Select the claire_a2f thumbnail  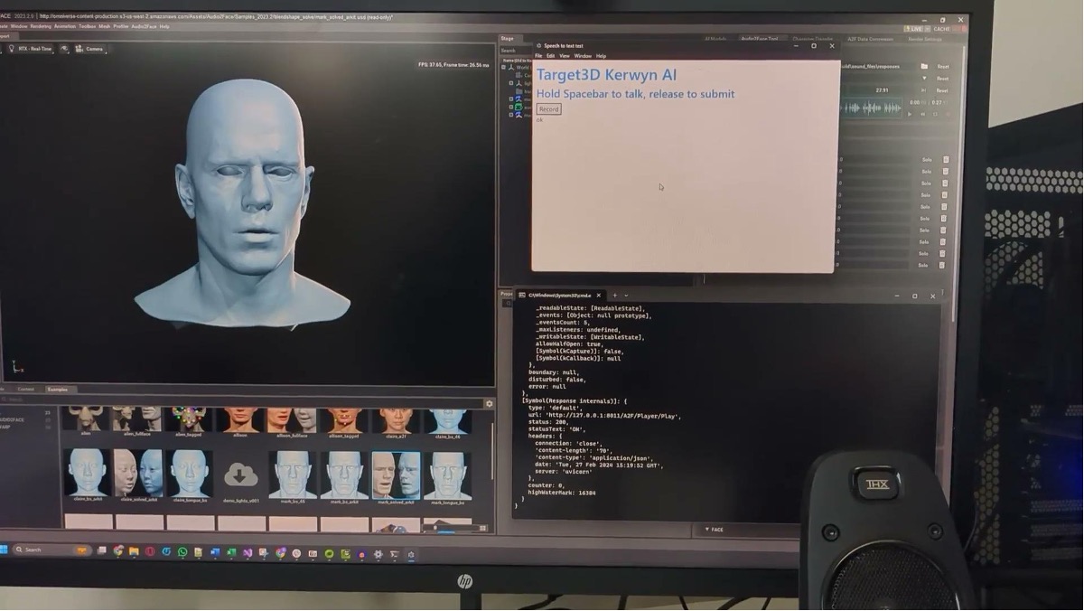396,420
